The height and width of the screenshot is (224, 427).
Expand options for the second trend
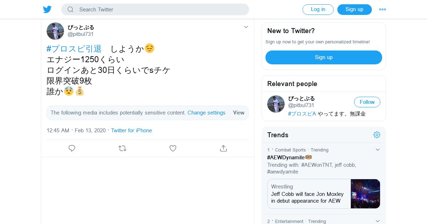pyautogui.click(x=378, y=221)
